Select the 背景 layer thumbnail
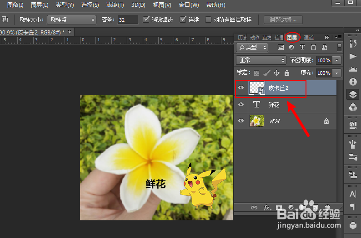The height and width of the screenshot is (238, 361). click(257, 121)
